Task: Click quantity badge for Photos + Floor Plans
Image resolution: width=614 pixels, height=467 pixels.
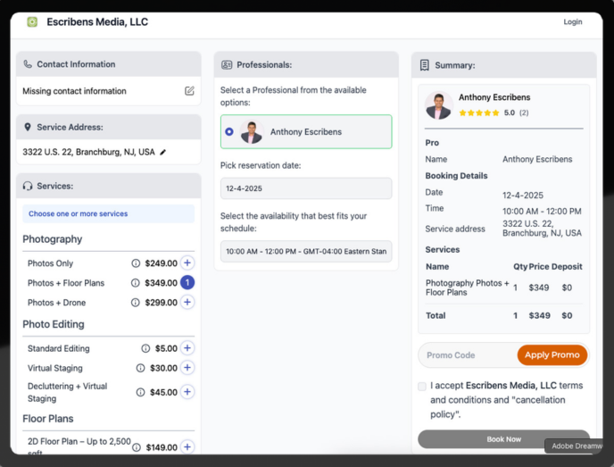Action: pos(187,282)
